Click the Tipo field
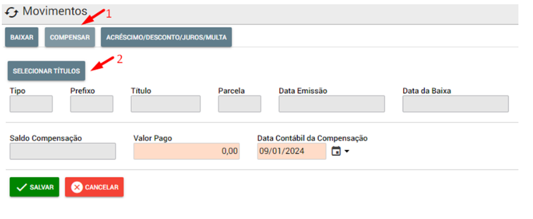This screenshot has height=219, width=533. (x=32, y=104)
